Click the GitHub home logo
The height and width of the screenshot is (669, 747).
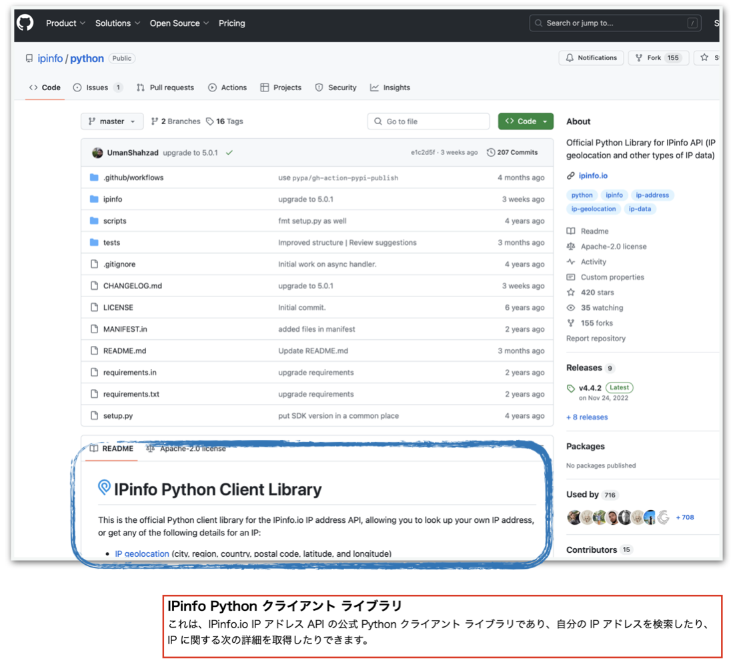(x=25, y=23)
